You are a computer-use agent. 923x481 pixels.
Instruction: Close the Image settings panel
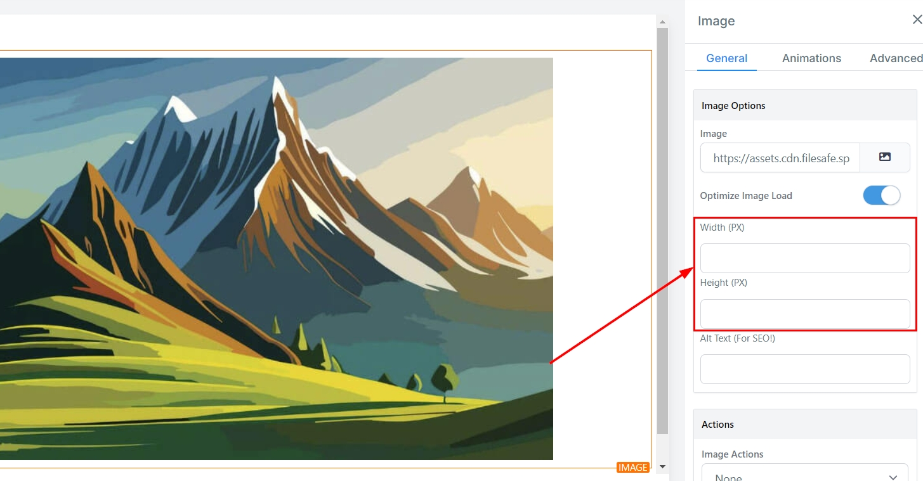coord(917,20)
